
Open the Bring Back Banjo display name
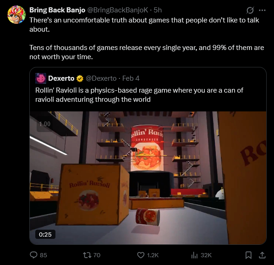[57, 10]
